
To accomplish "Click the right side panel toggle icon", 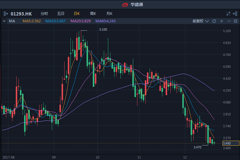I will tap(235, 14).
